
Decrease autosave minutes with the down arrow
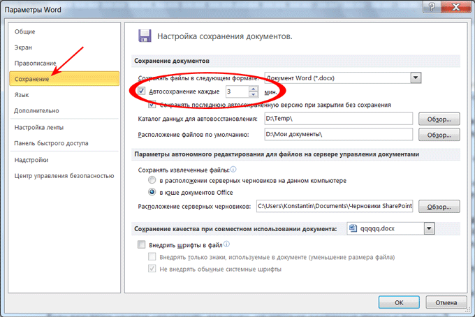pos(252,95)
